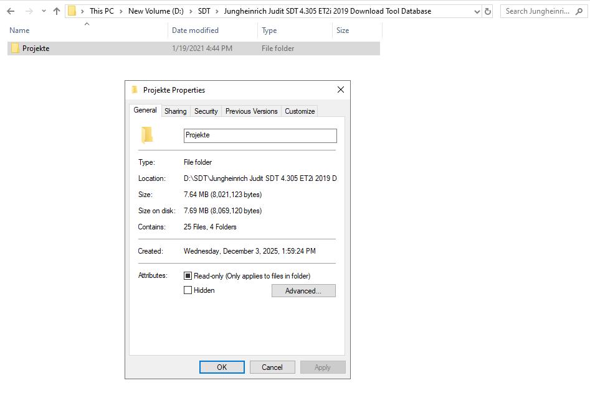Enable the Hidden attribute checkbox
The image size is (590, 401).
(x=188, y=290)
